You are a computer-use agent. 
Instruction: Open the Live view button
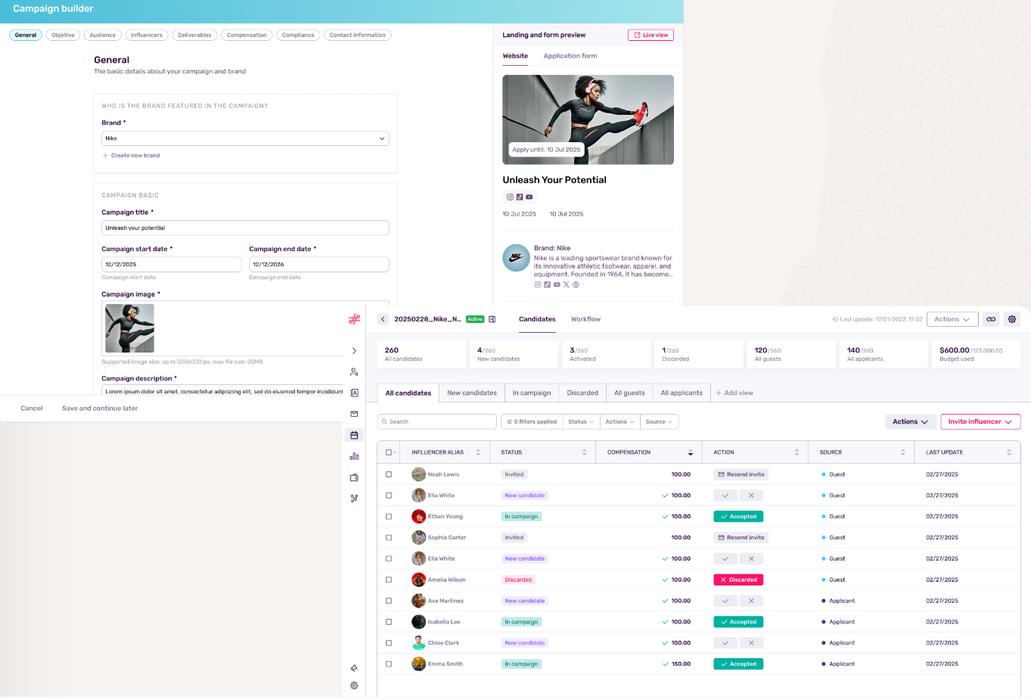pyautogui.click(x=651, y=35)
